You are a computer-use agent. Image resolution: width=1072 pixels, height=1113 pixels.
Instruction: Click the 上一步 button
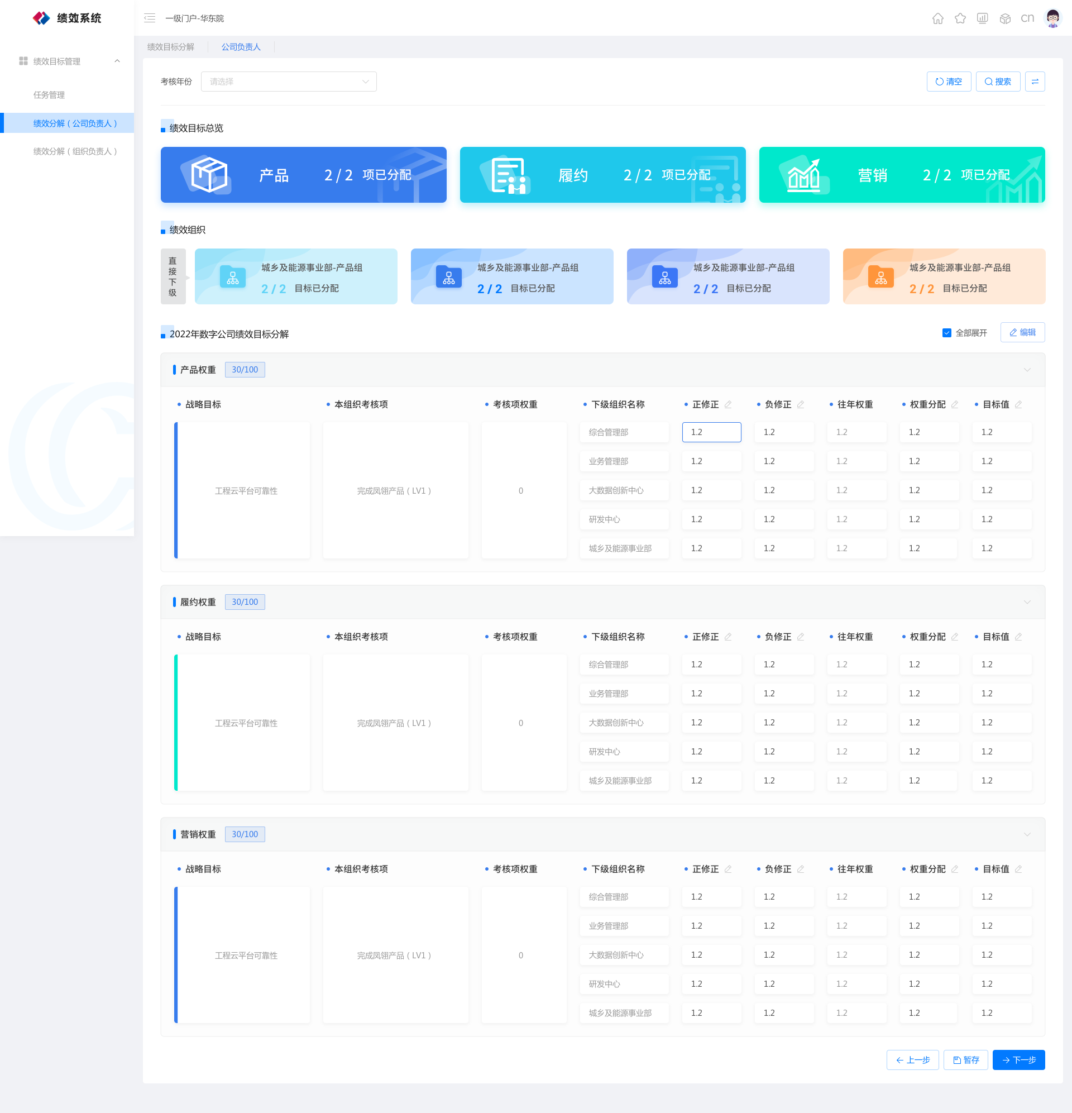tap(912, 1059)
